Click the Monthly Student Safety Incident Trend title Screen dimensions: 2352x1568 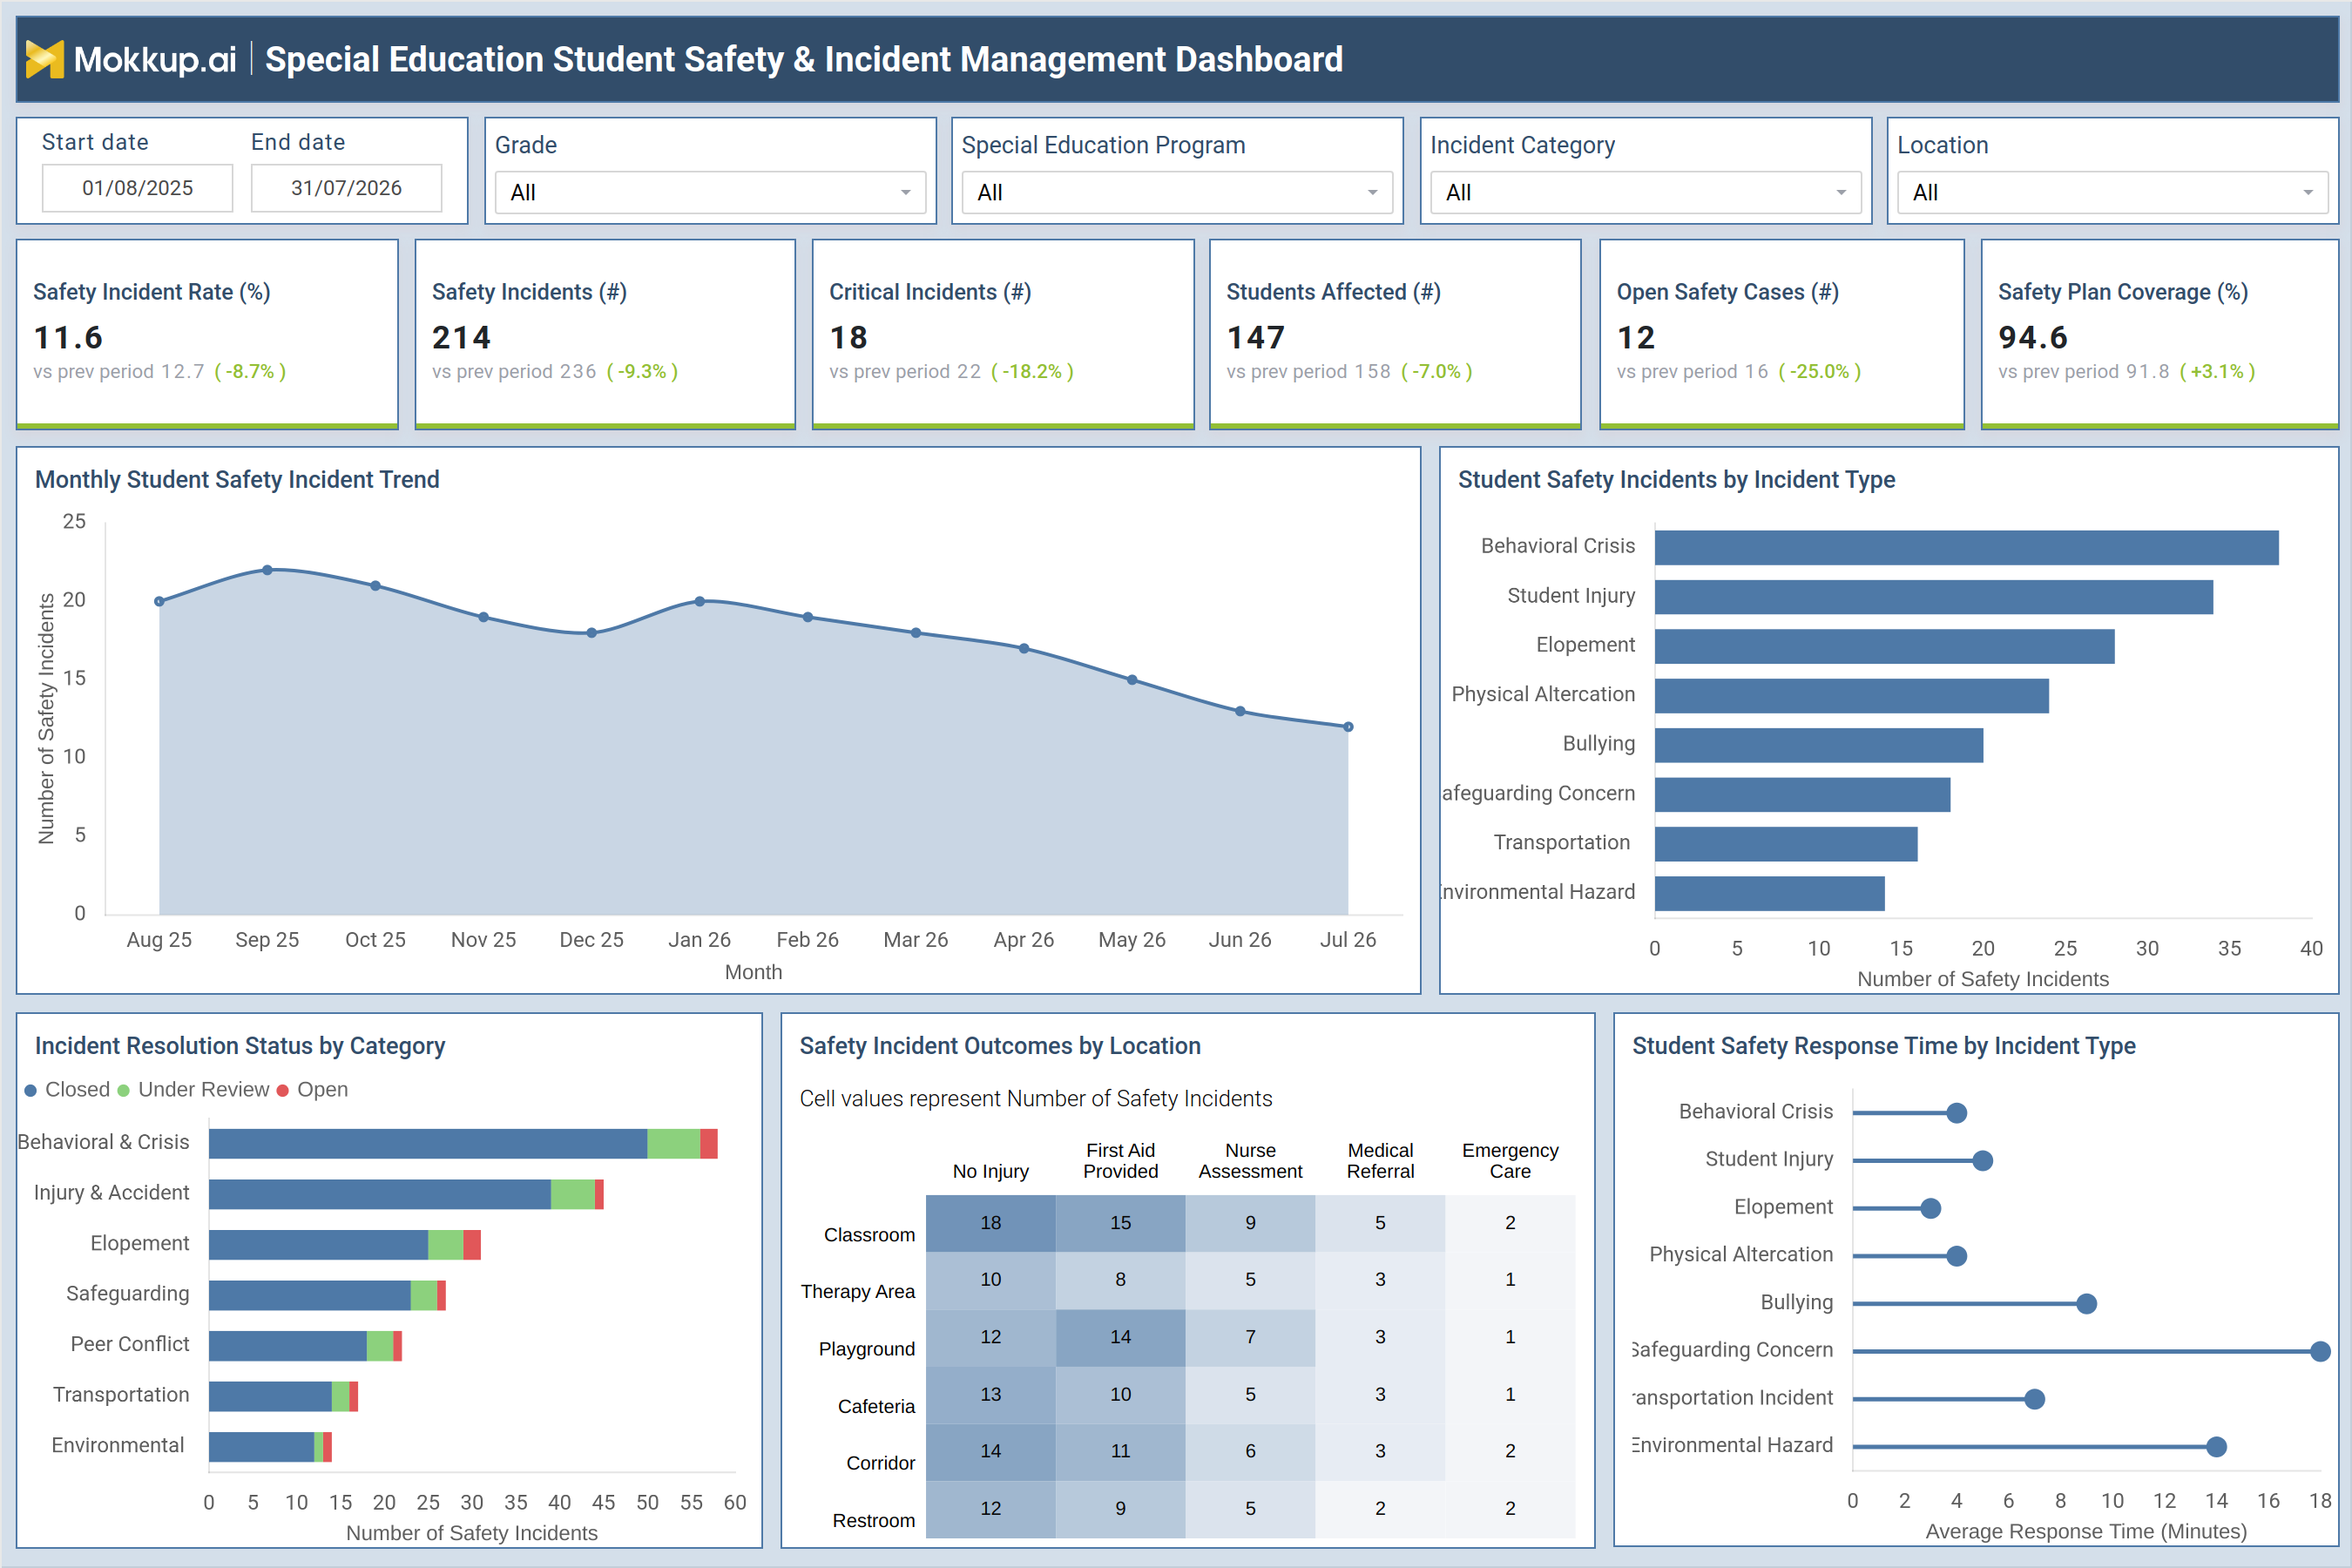tap(237, 480)
